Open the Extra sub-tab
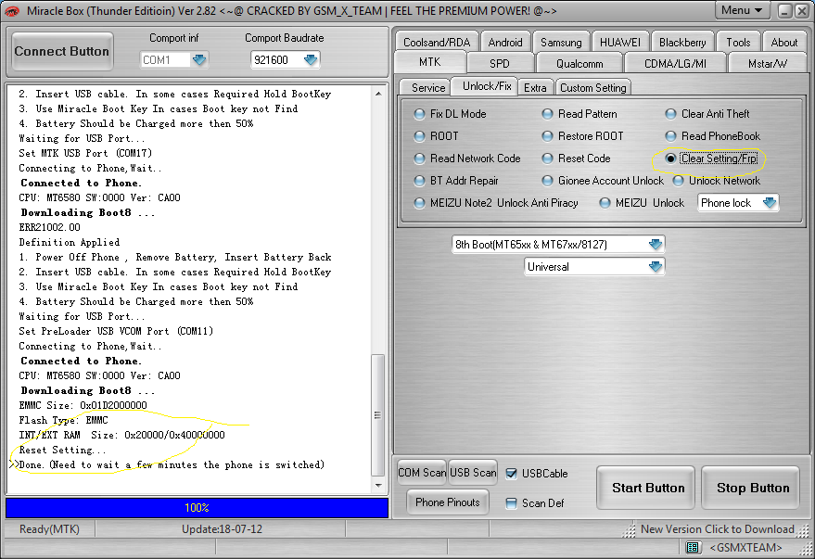The width and height of the screenshot is (815, 559). click(x=535, y=88)
